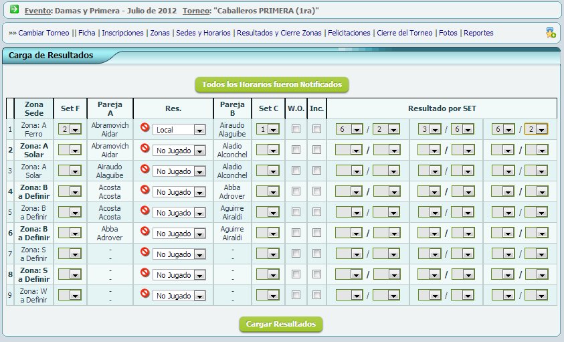Click the favorites star icon at top right
Viewport: 564px width, 342px height.
(550, 32)
